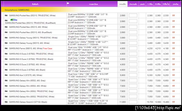
Task: Click camera icon for Galaxy Win TRUE/DTAC Gray
Action: coord(6,91)
